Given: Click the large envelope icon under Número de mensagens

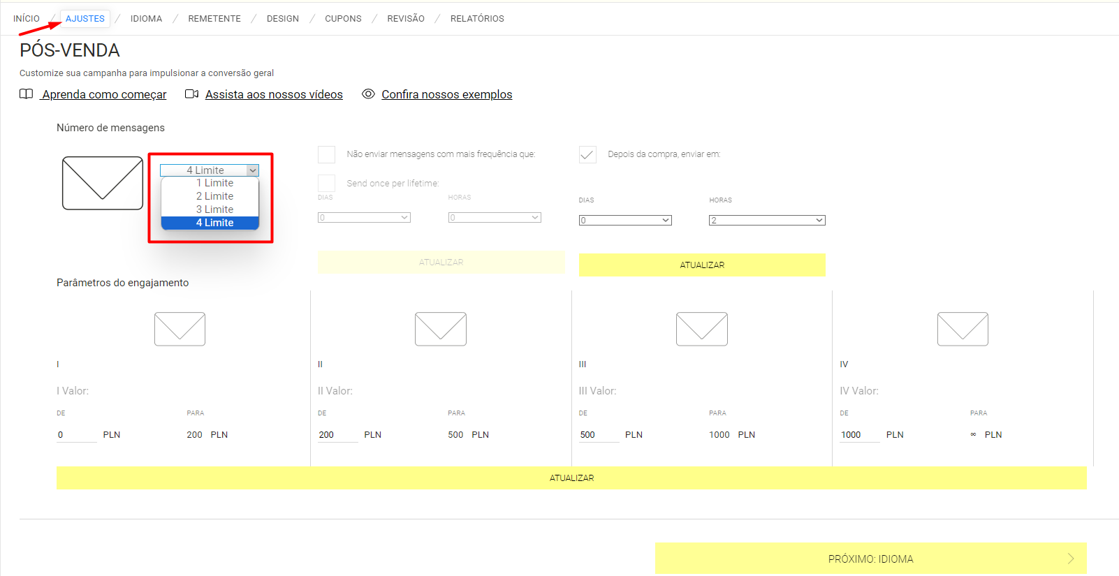Looking at the screenshot, I should [x=103, y=183].
